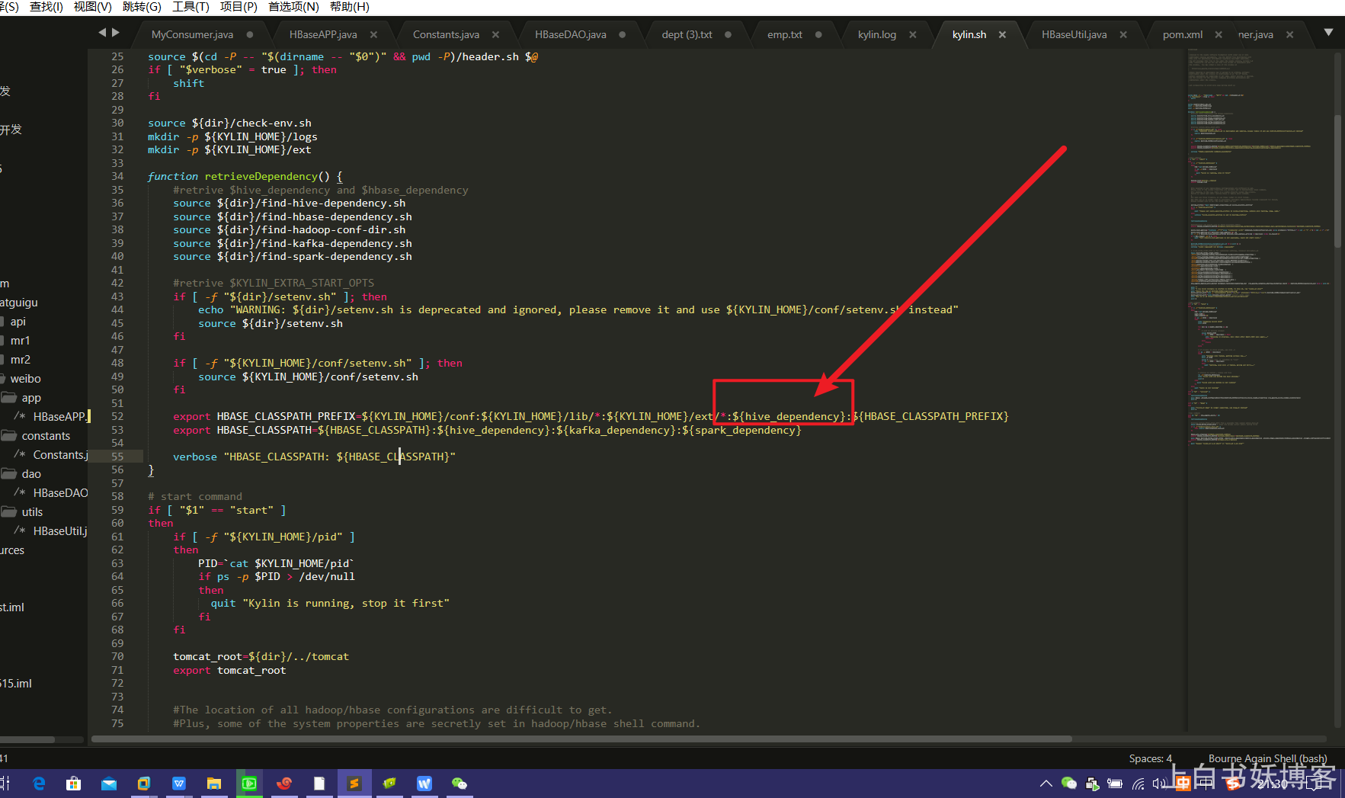Open red swirl app taskbar icon
The image size is (1345, 798).
pos(284,784)
